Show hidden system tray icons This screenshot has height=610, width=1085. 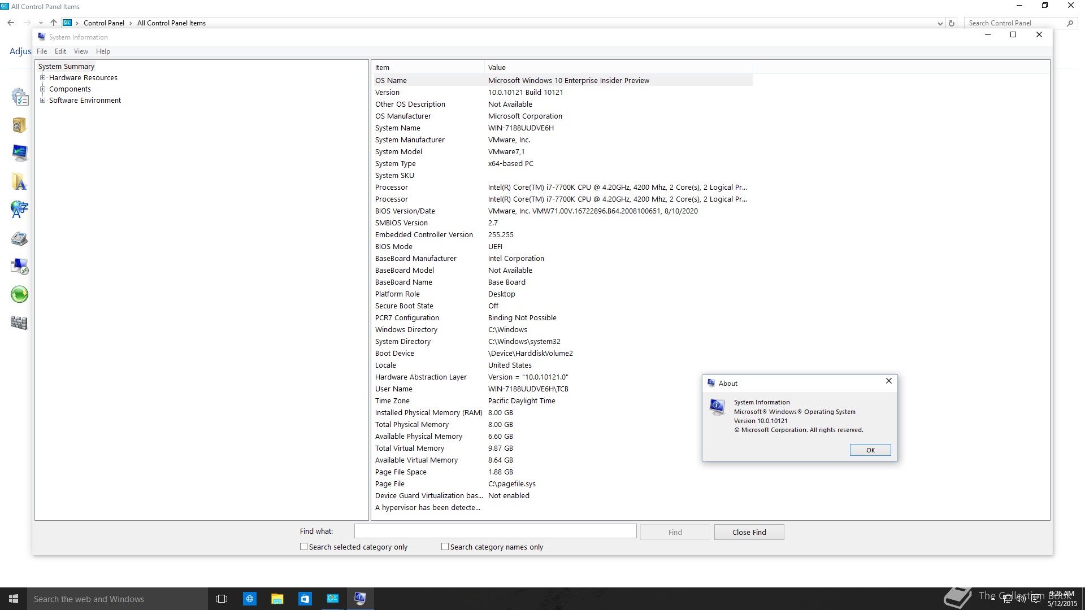(x=993, y=599)
